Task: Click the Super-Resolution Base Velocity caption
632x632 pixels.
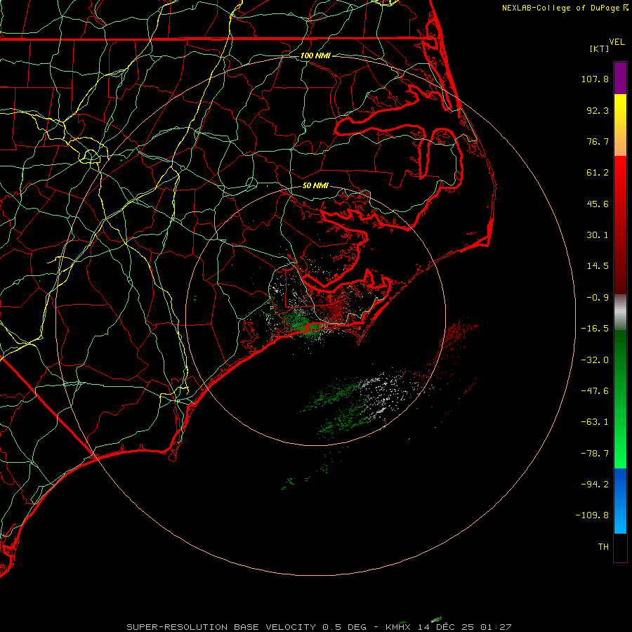Action: [x=246, y=627]
